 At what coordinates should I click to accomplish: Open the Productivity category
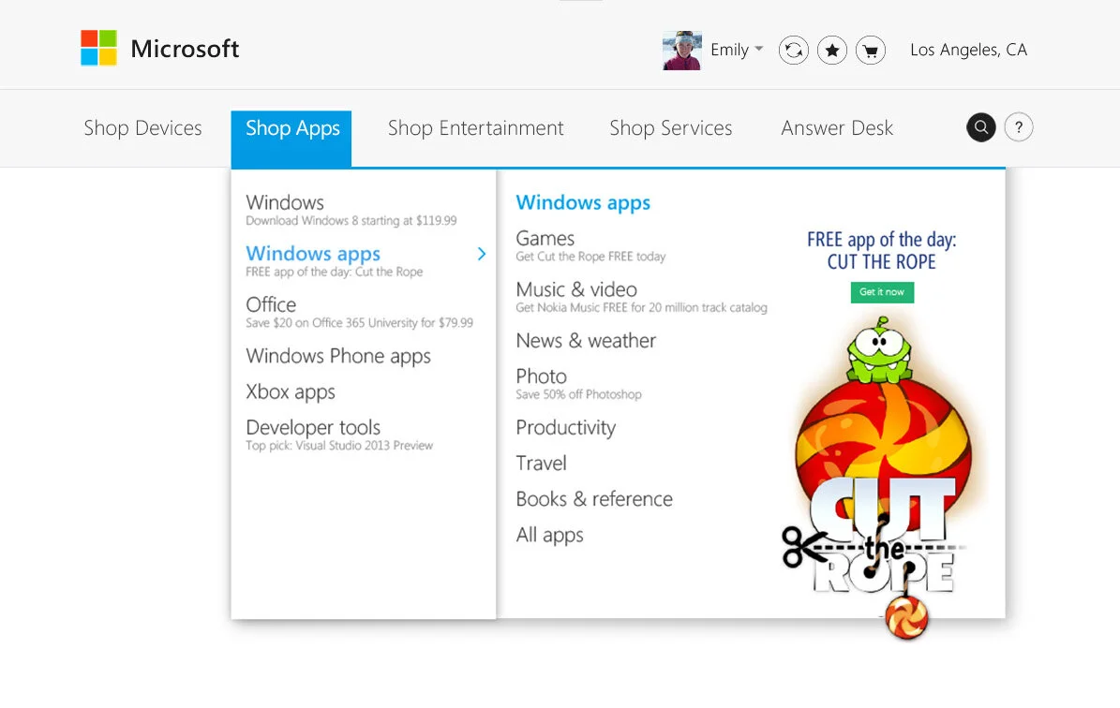pos(566,427)
